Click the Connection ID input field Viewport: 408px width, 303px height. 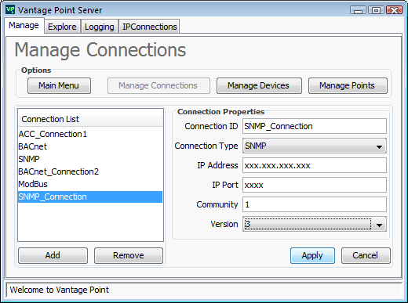[x=315, y=126]
